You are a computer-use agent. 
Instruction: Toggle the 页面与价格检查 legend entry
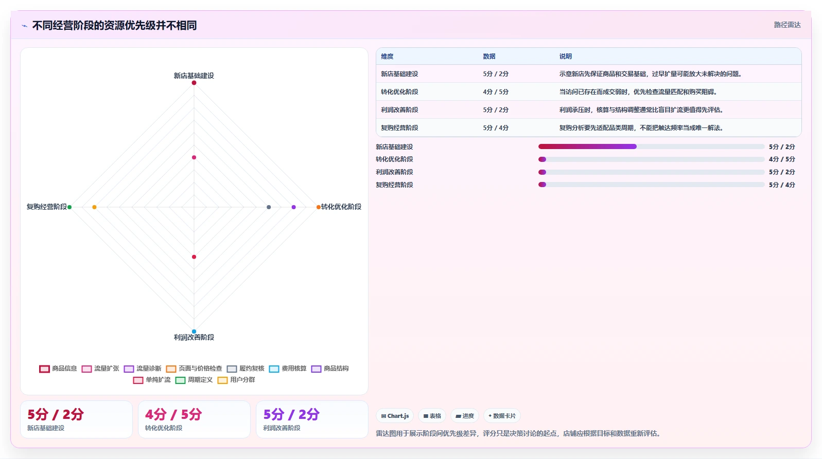[x=194, y=369]
